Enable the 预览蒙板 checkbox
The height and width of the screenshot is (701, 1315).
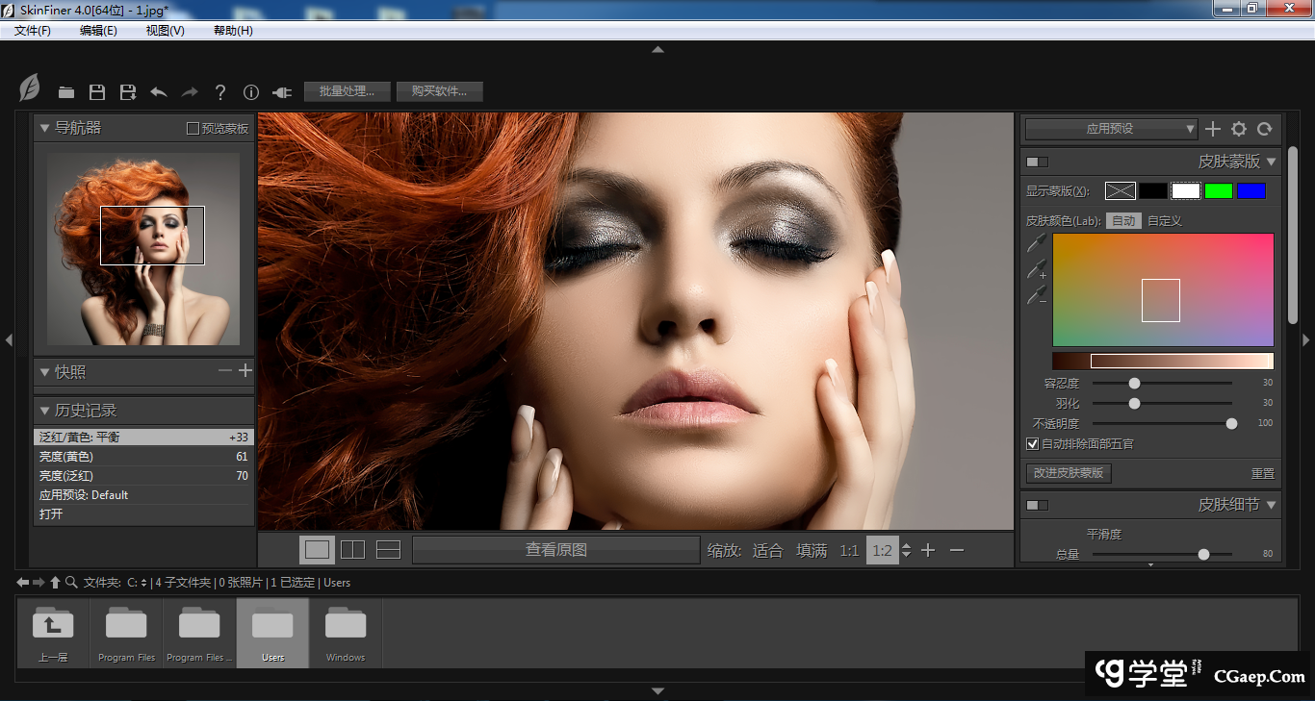click(193, 129)
